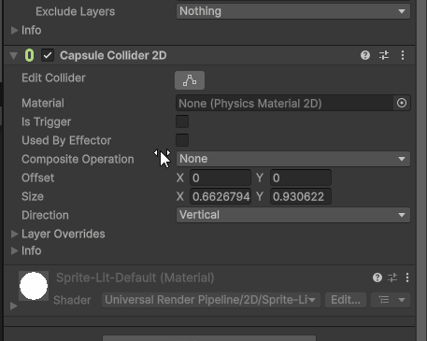Collapse the Capsule Collider 2D component foldout
The width and height of the screenshot is (427, 341).
tap(14, 56)
